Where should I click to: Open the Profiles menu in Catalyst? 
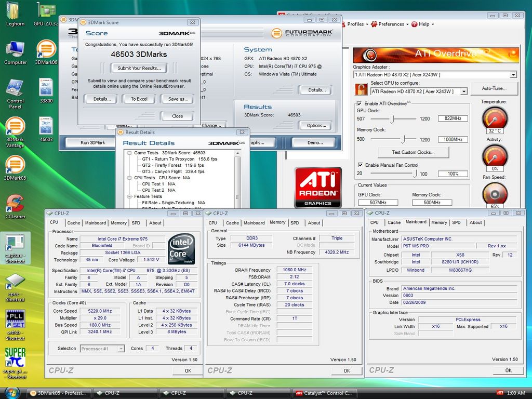coord(355,24)
